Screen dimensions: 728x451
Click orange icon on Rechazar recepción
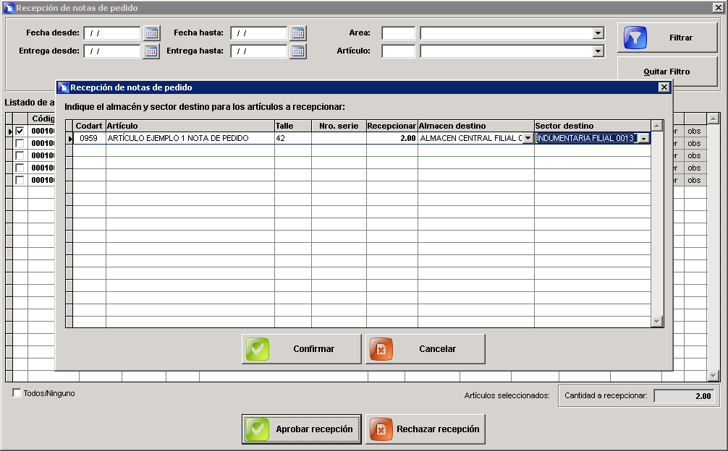click(381, 429)
